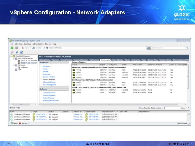Click the green back navigation arrow

(x=12, y=48)
